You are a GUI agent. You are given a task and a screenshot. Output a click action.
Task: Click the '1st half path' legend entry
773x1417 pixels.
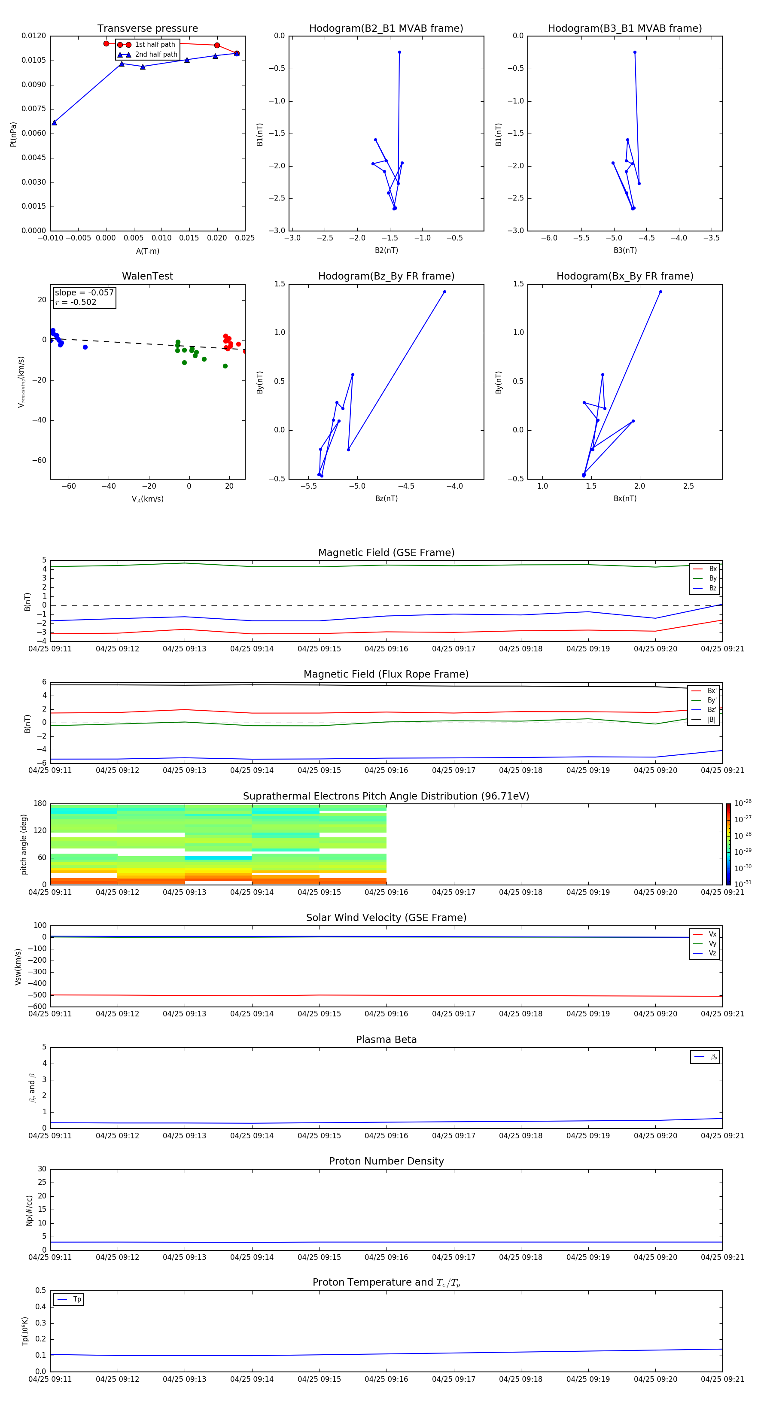(147, 45)
